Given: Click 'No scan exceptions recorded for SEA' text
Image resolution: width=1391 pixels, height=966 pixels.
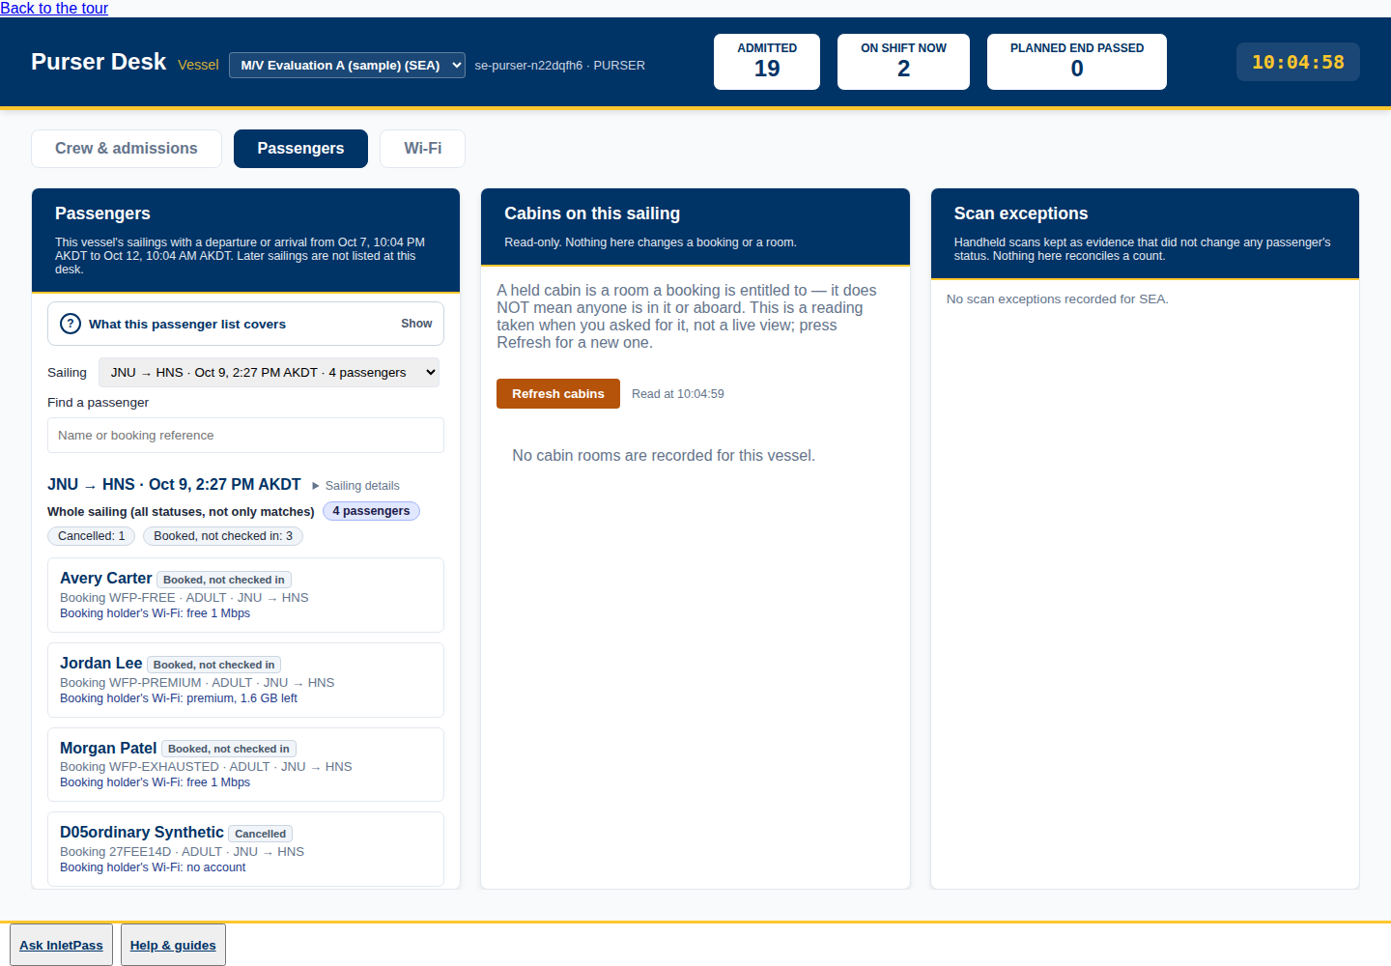Looking at the screenshot, I should point(1058,299).
